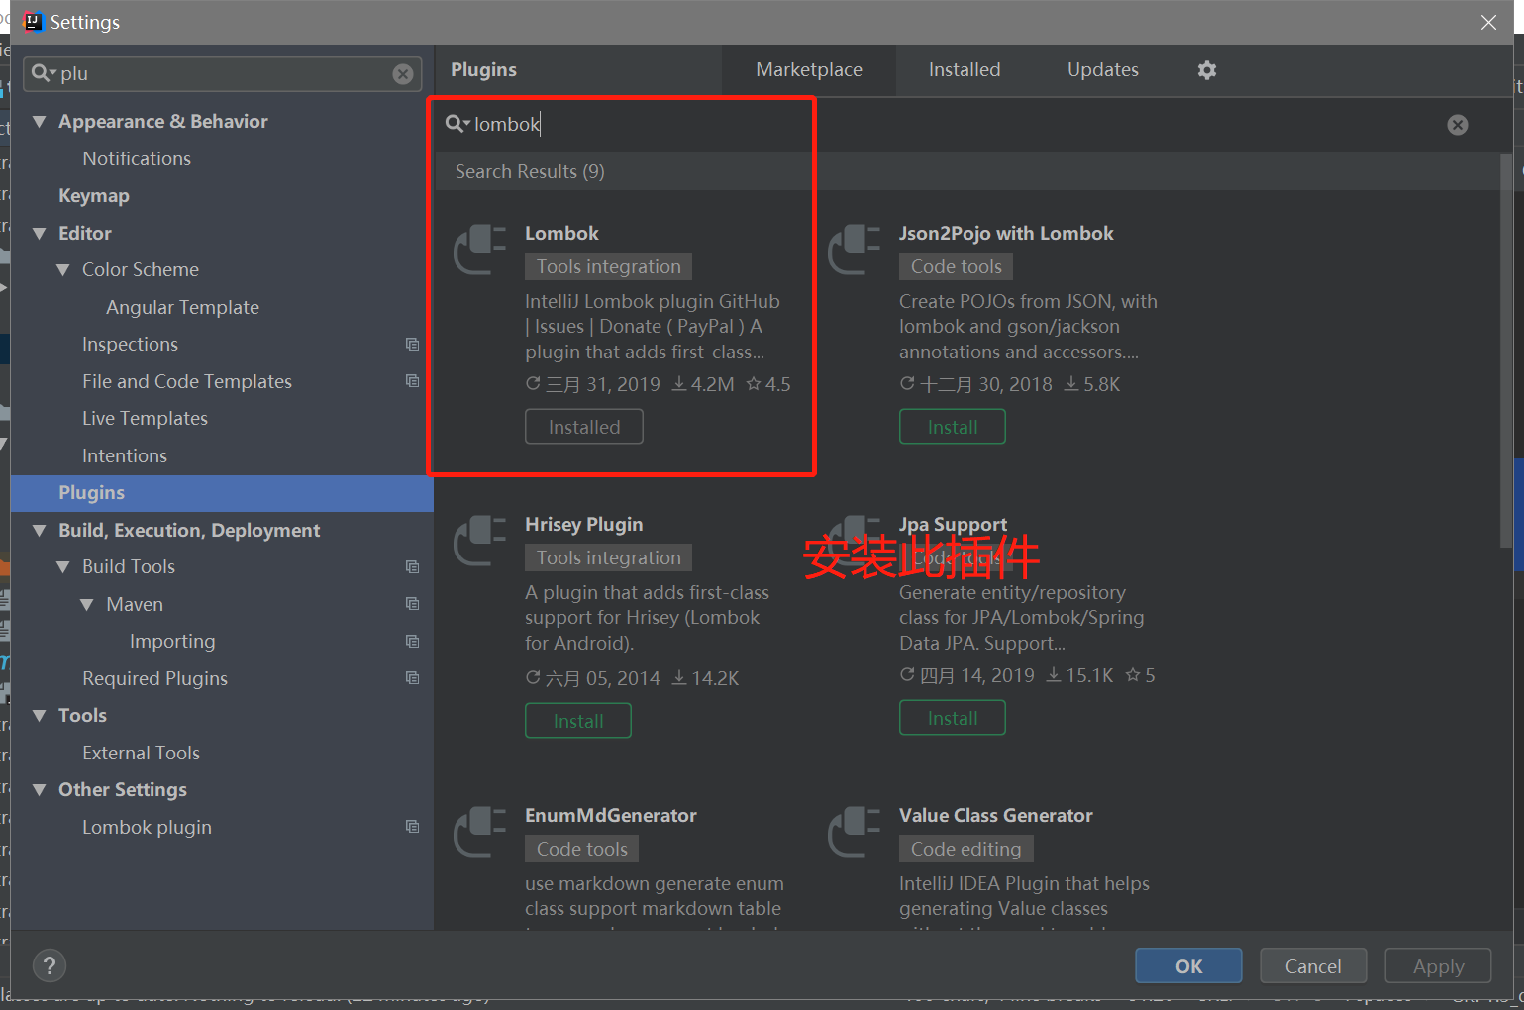
Task: Clear the lombok plugin search query
Action: point(1457,125)
